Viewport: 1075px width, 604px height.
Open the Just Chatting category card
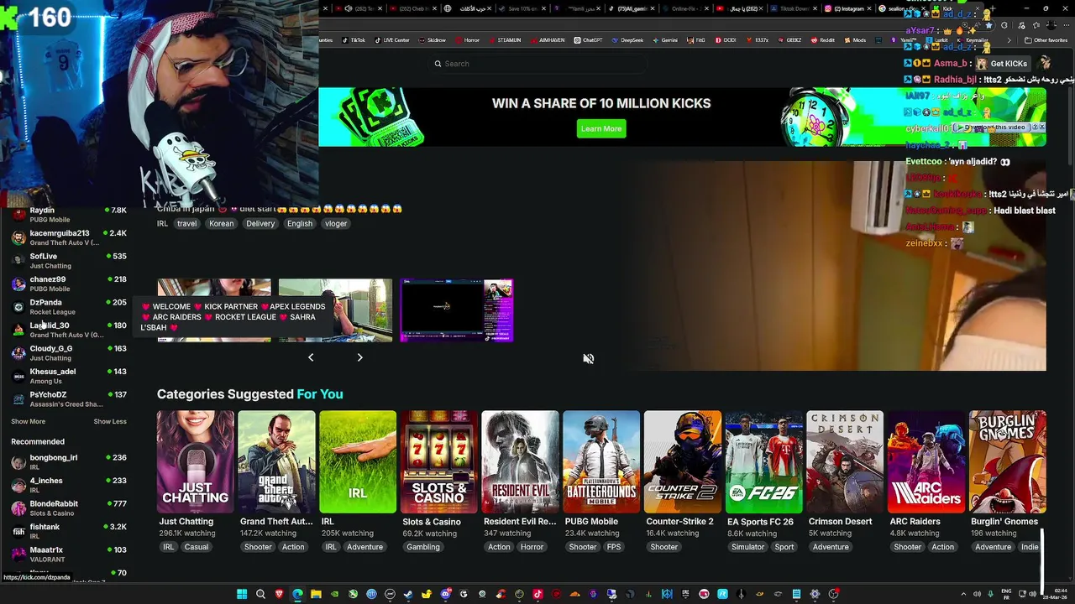point(195,461)
